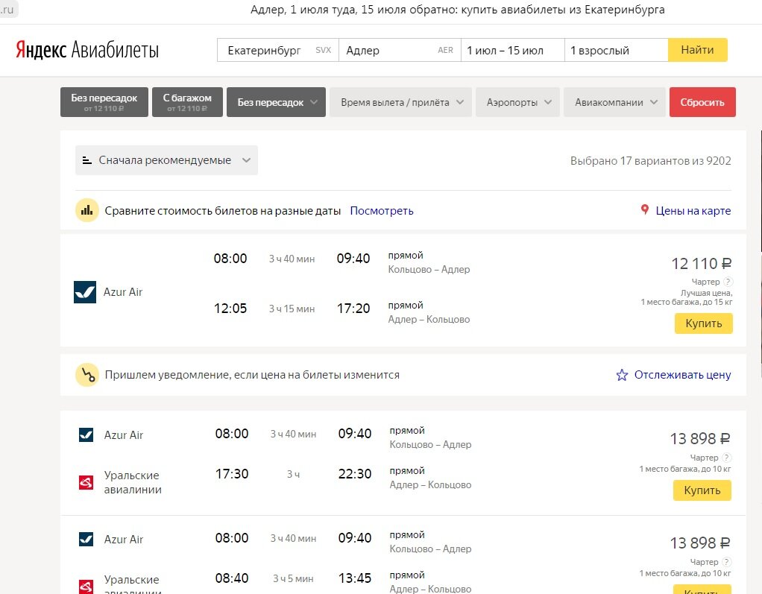The width and height of the screenshot is (762, 594).
Task: Toggle the С багажом quick filter
Action: (187, 102)
